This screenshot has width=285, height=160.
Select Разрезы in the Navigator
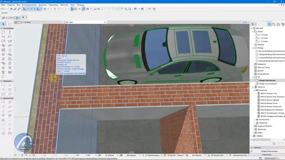(x=261, y=44)
